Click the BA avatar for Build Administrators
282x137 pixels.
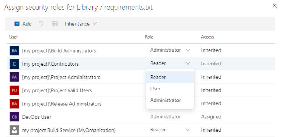click(14, 50)
